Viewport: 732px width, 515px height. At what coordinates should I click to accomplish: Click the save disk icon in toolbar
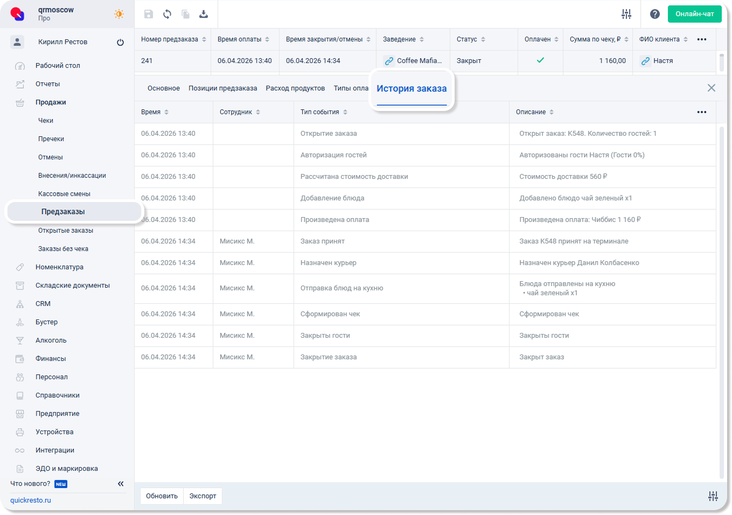(x=149, y=14)
